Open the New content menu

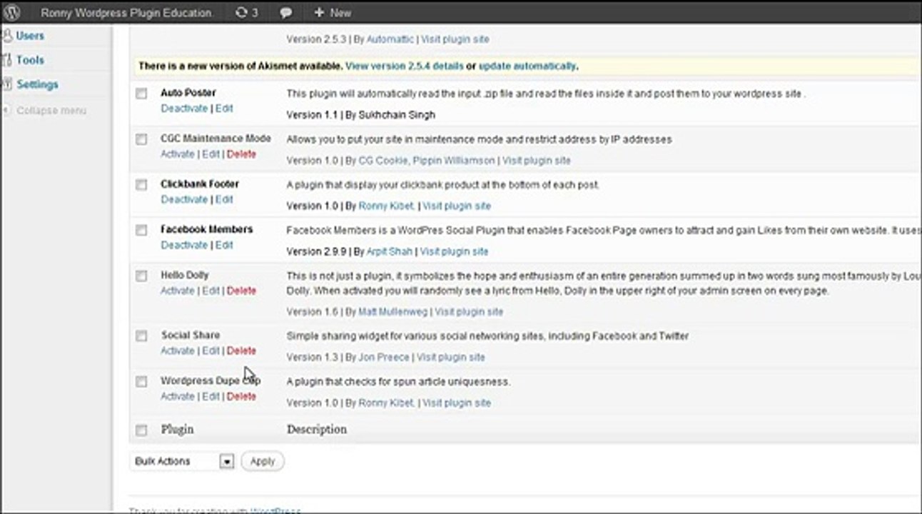click(340, 13)
